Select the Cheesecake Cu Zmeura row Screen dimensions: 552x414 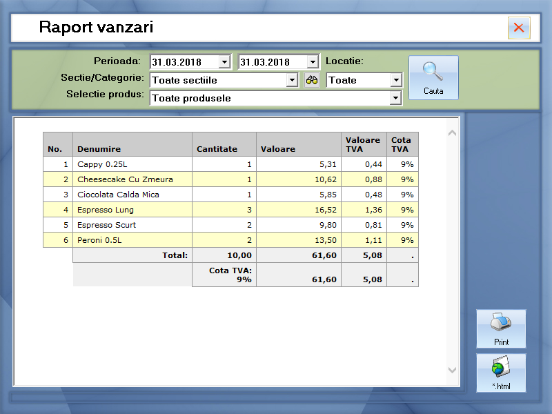point(230,179)
